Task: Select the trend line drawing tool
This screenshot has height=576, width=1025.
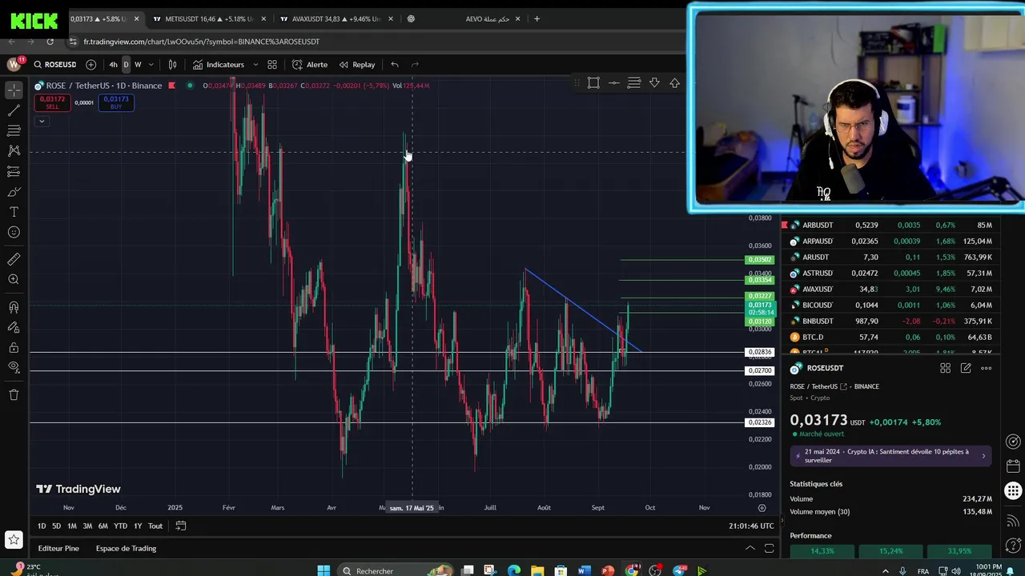Action: pos(14,110)
